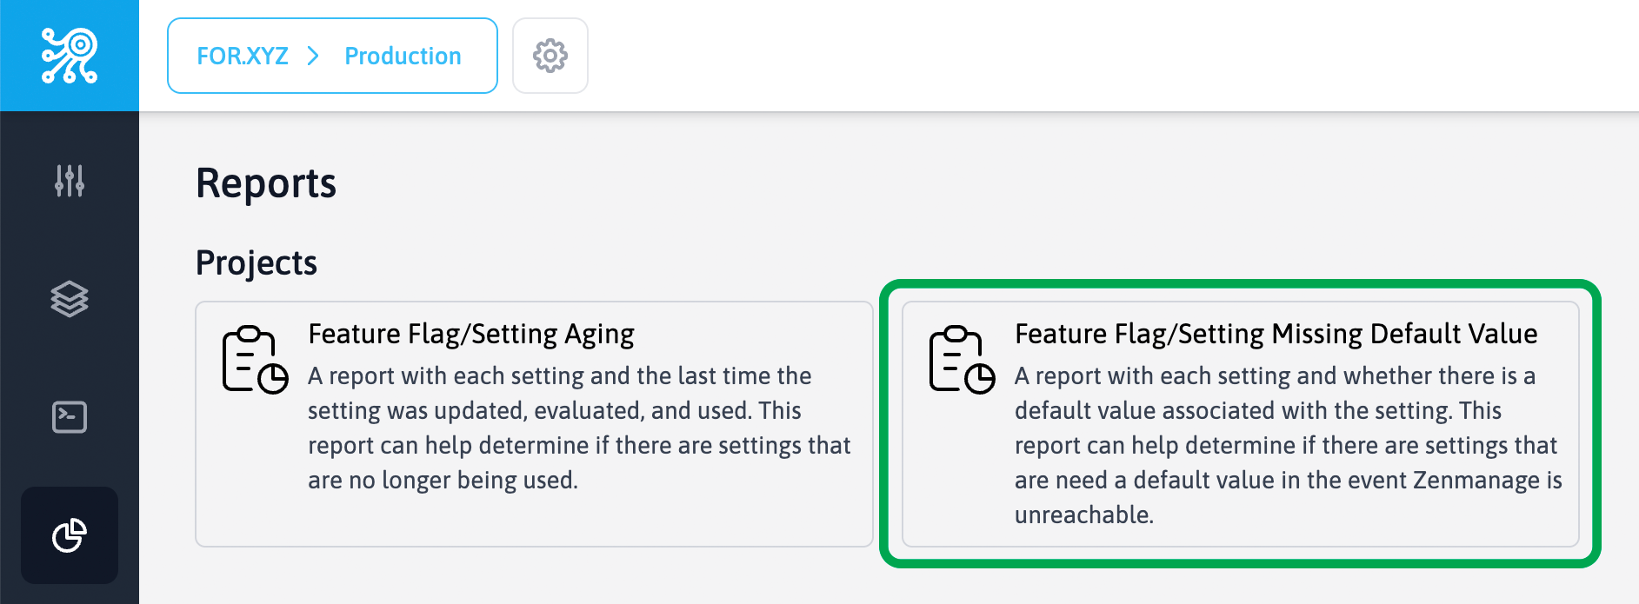Open Feature Flag/Setting Missing Default Value title

click(x=1276, y=334)
